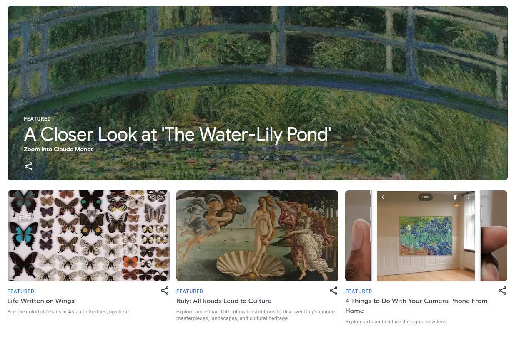The height and width of the screenshot is (338, 529).
Task: Open the Birth of Venus thumbnail
Action: click(x=257, y=236)
